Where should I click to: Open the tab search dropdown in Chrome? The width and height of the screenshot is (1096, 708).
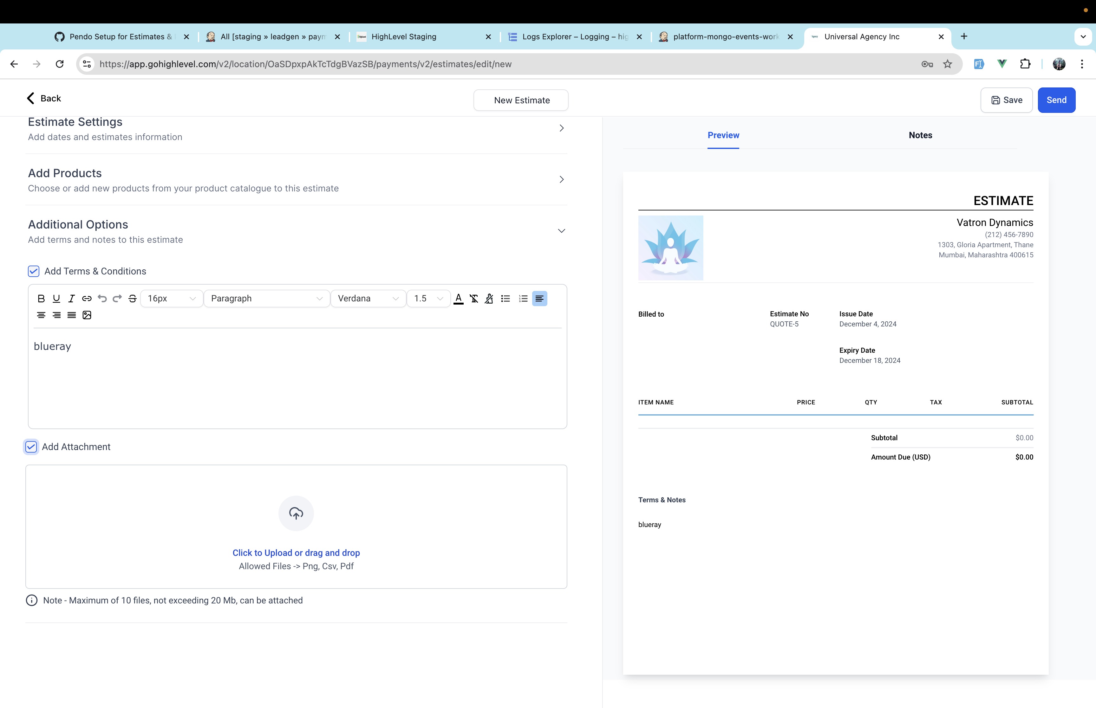tap(1083, 36)
